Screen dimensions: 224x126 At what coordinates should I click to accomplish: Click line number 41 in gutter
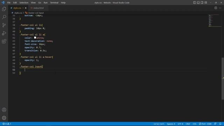[x=14, y=35]
